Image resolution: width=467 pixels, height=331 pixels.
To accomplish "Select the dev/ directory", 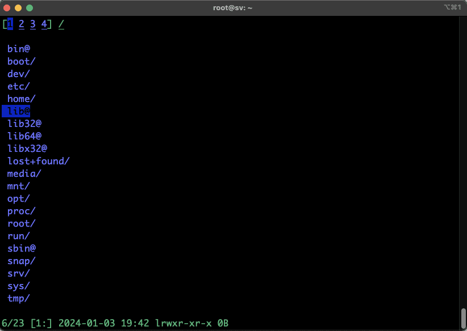I will click(x=19, y=74).
